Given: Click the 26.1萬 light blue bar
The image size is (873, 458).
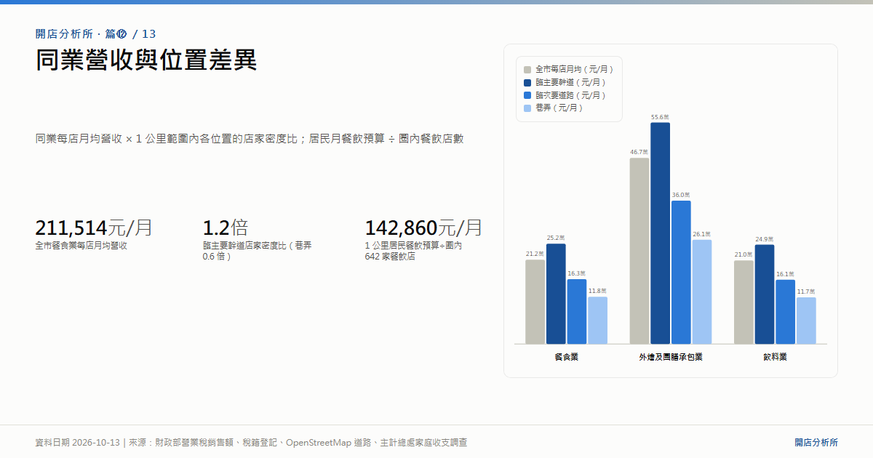Looking at the screenshot, I should [x=702, y=292].
